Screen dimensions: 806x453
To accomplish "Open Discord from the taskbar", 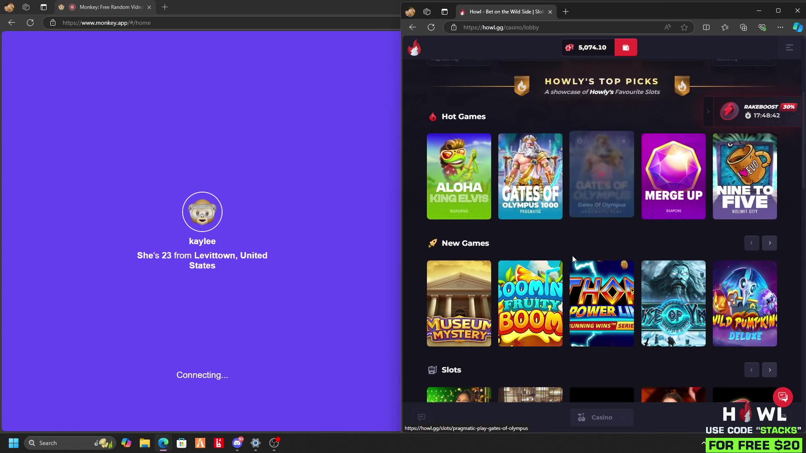I will (237, 443).
